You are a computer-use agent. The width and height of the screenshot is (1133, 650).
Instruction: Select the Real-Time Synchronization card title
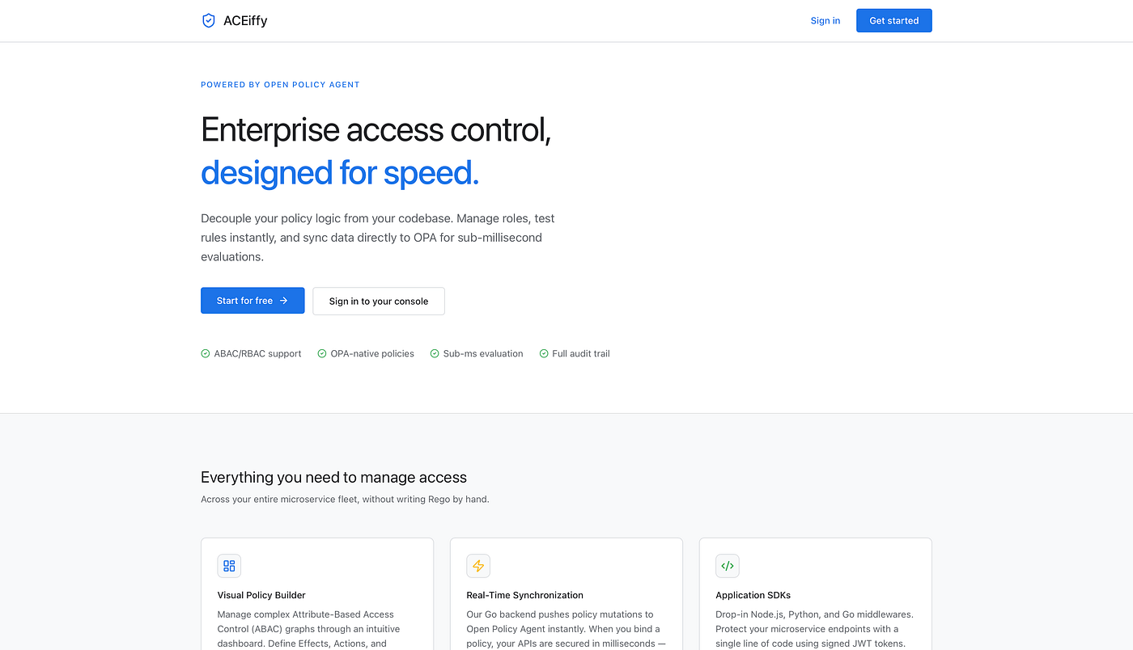(x=525, y=595)
